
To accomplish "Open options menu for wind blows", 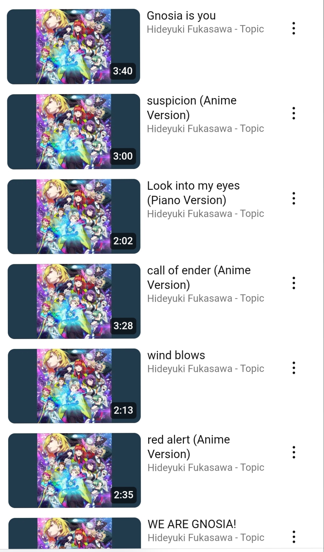I will click(x=294, y=368).
